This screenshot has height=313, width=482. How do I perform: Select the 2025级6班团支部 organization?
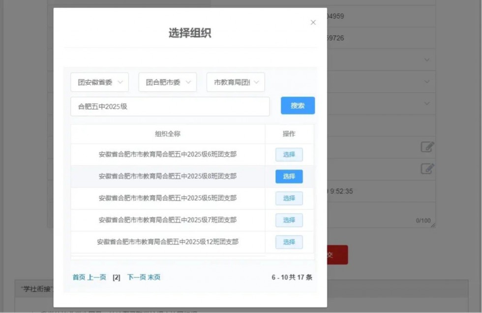[289, 155]
